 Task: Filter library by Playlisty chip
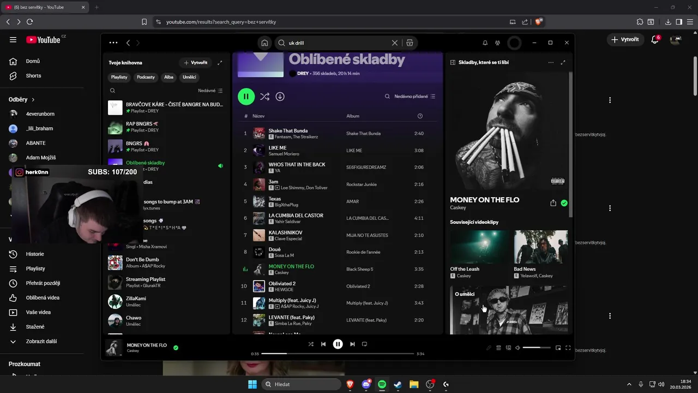click(119, 77)
